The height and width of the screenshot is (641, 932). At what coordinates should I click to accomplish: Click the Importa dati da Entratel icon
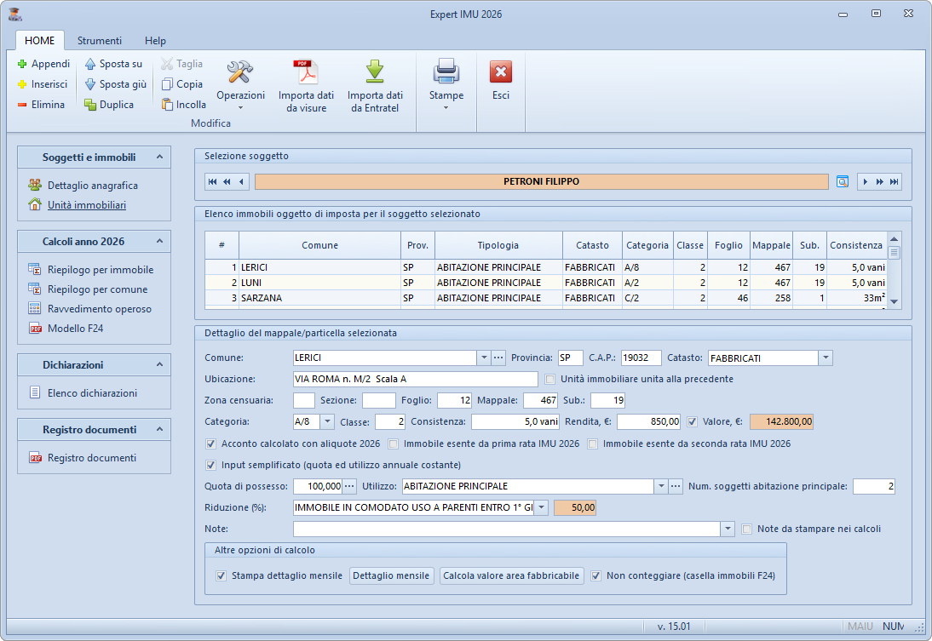[x=375, y=72]
